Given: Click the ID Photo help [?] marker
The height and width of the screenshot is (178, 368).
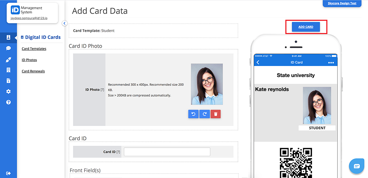Looking at the screenshot, I should click(102, 90).
